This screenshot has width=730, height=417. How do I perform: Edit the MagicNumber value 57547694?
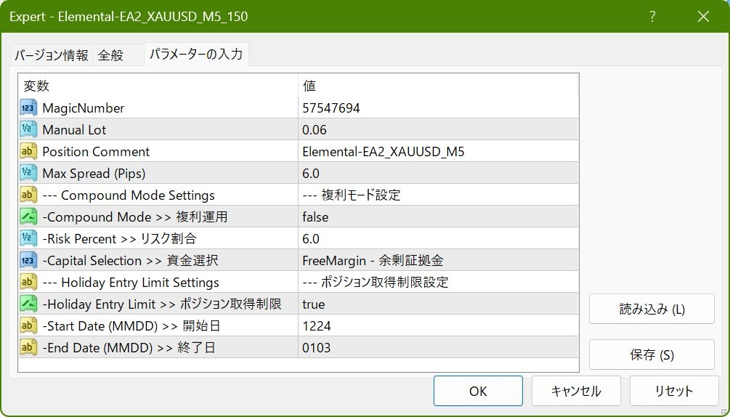[331, 108]
